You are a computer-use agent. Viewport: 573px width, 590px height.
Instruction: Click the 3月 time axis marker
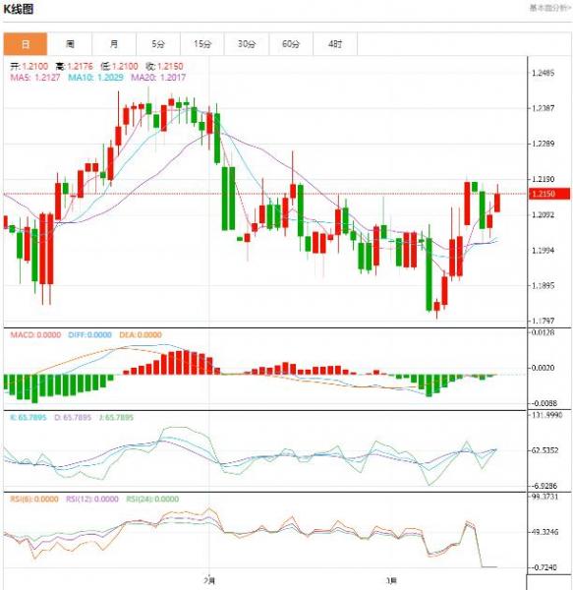391,580
